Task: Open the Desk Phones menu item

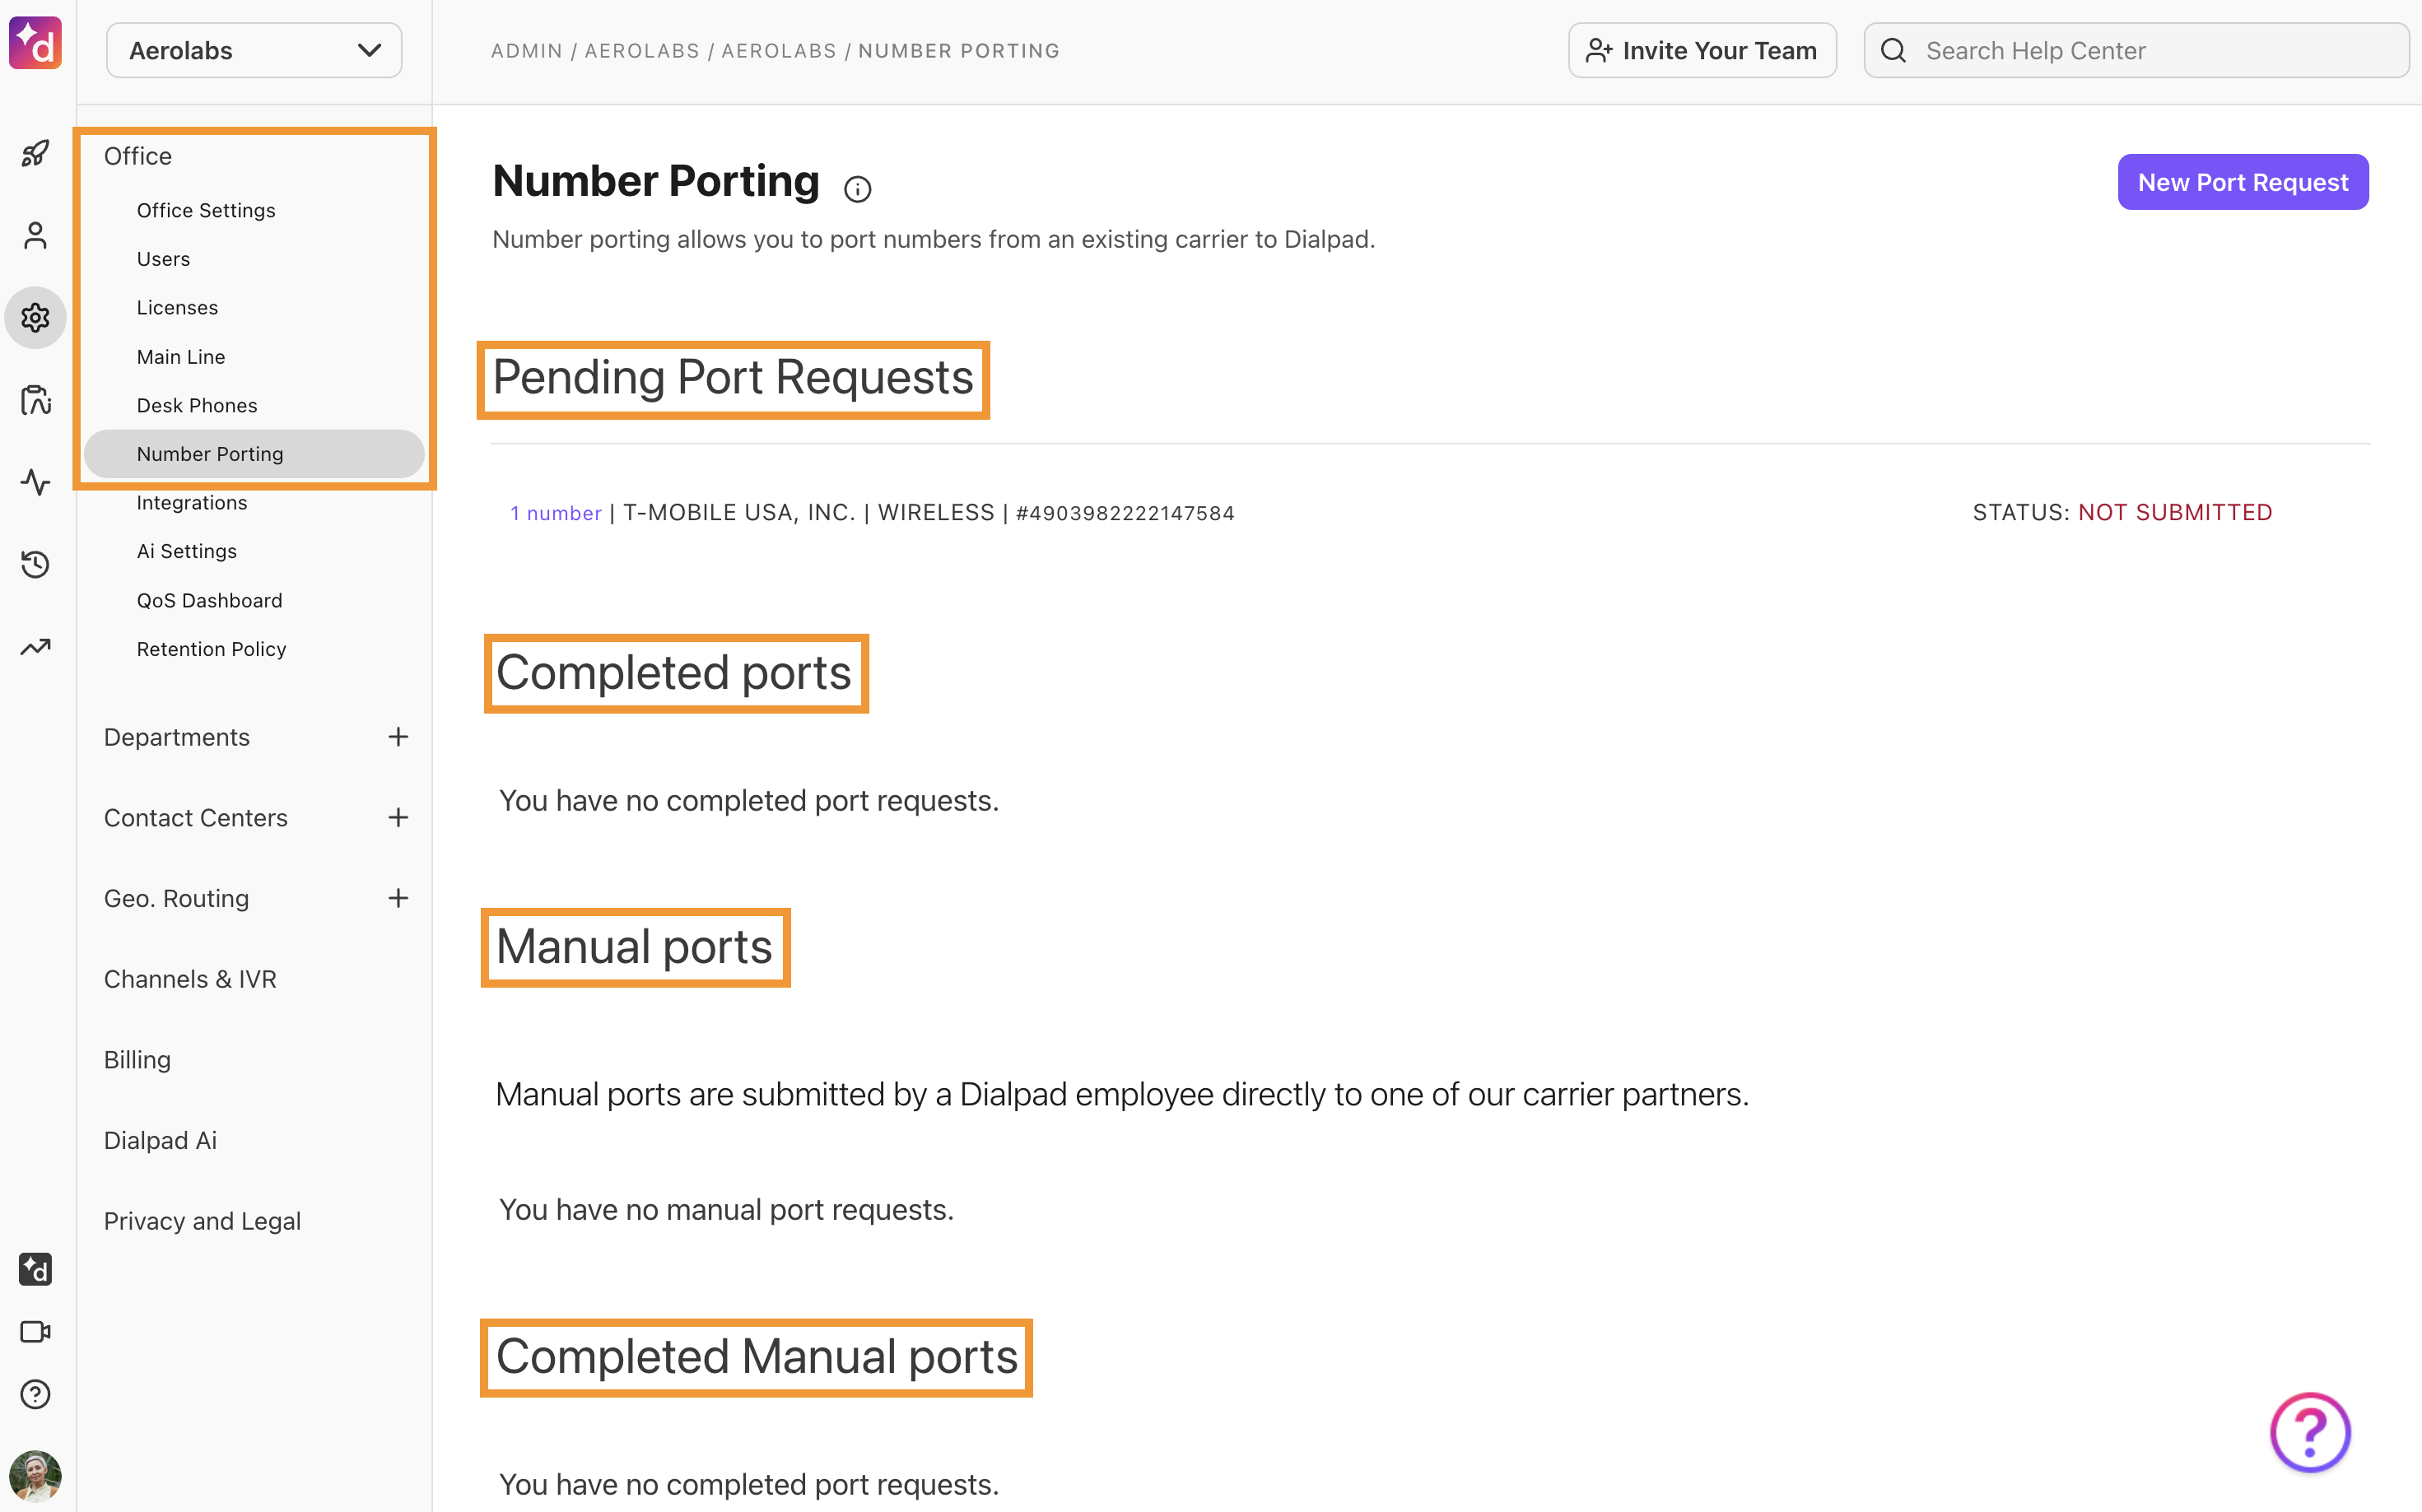Action: tap(197, 405)
